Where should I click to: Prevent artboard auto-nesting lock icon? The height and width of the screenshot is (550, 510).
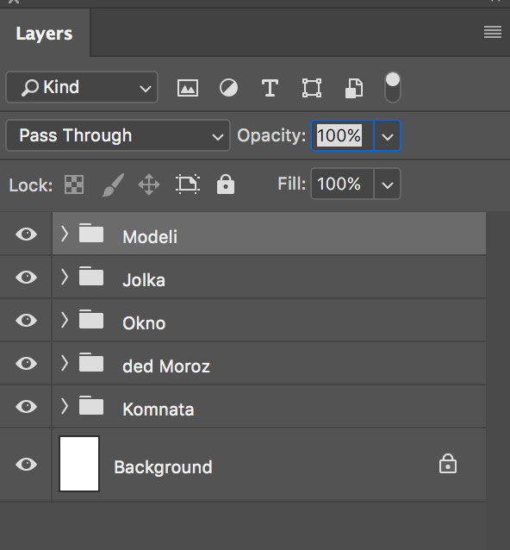[x=188, y=184]
